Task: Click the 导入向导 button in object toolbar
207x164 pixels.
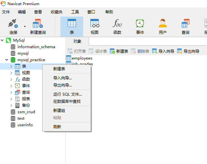Action: coord(163,51)
